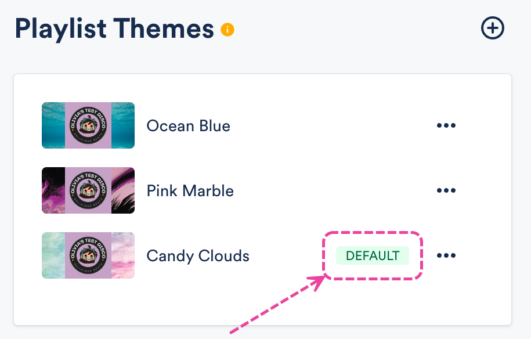Click the disco logo on Pink Marble thumbnail
Screen dimensions: 531x339
88,190
